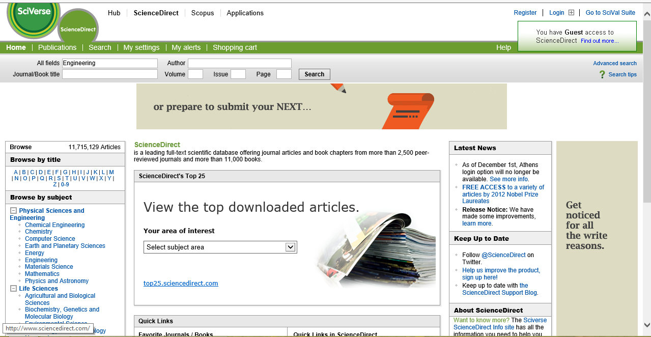Open the FREE ACCESS Nobel Prize link
Screen dimensions: 651x337
click(503, 194)
